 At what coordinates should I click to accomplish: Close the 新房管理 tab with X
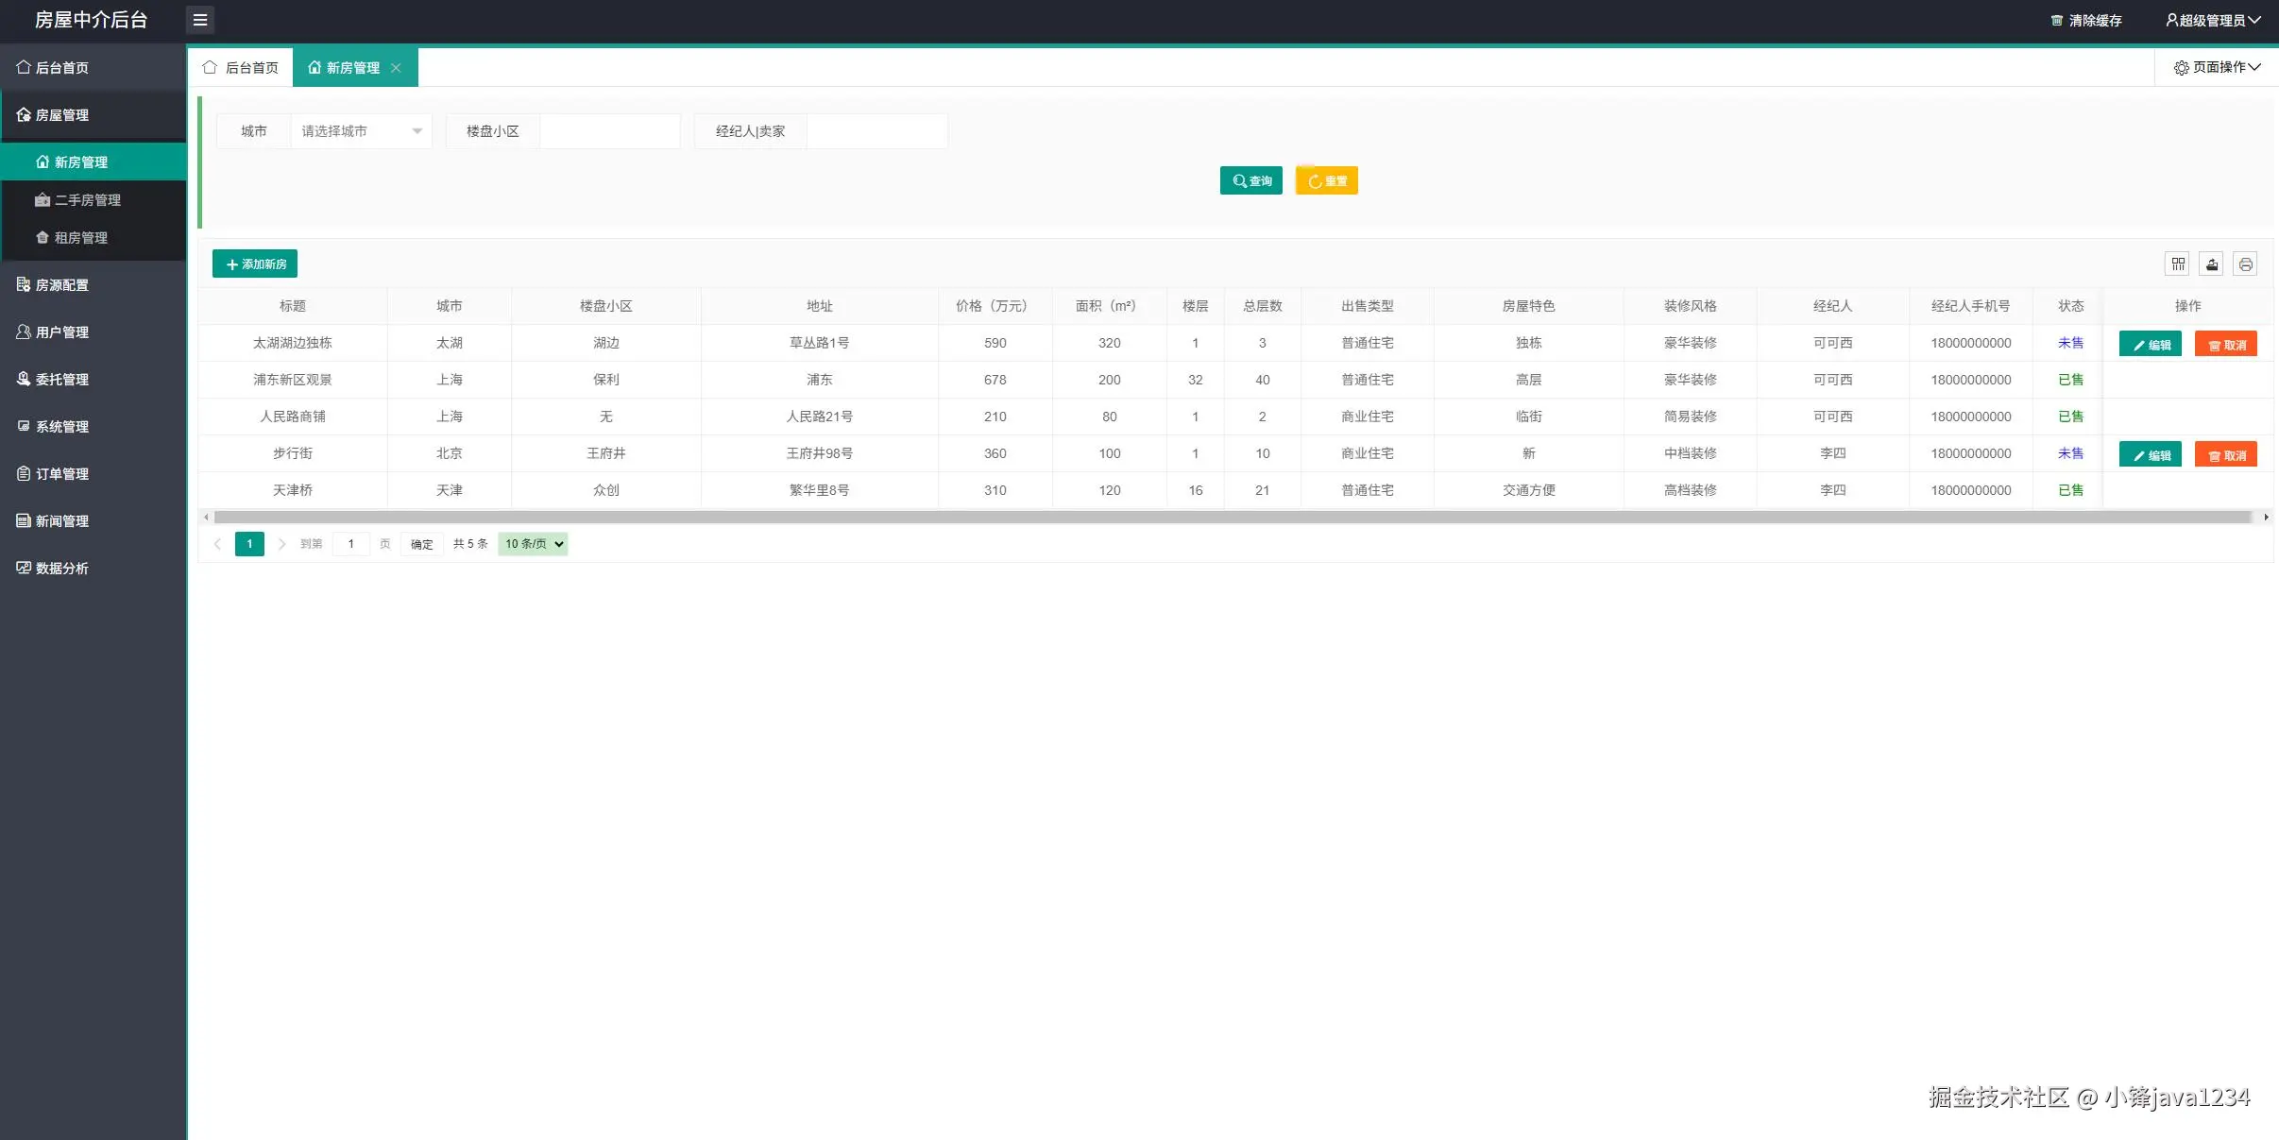click(x=396, y=68)
